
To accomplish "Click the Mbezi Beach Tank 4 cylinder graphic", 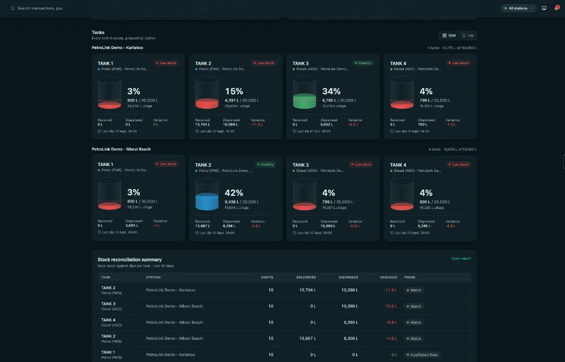I will (402, 194).
